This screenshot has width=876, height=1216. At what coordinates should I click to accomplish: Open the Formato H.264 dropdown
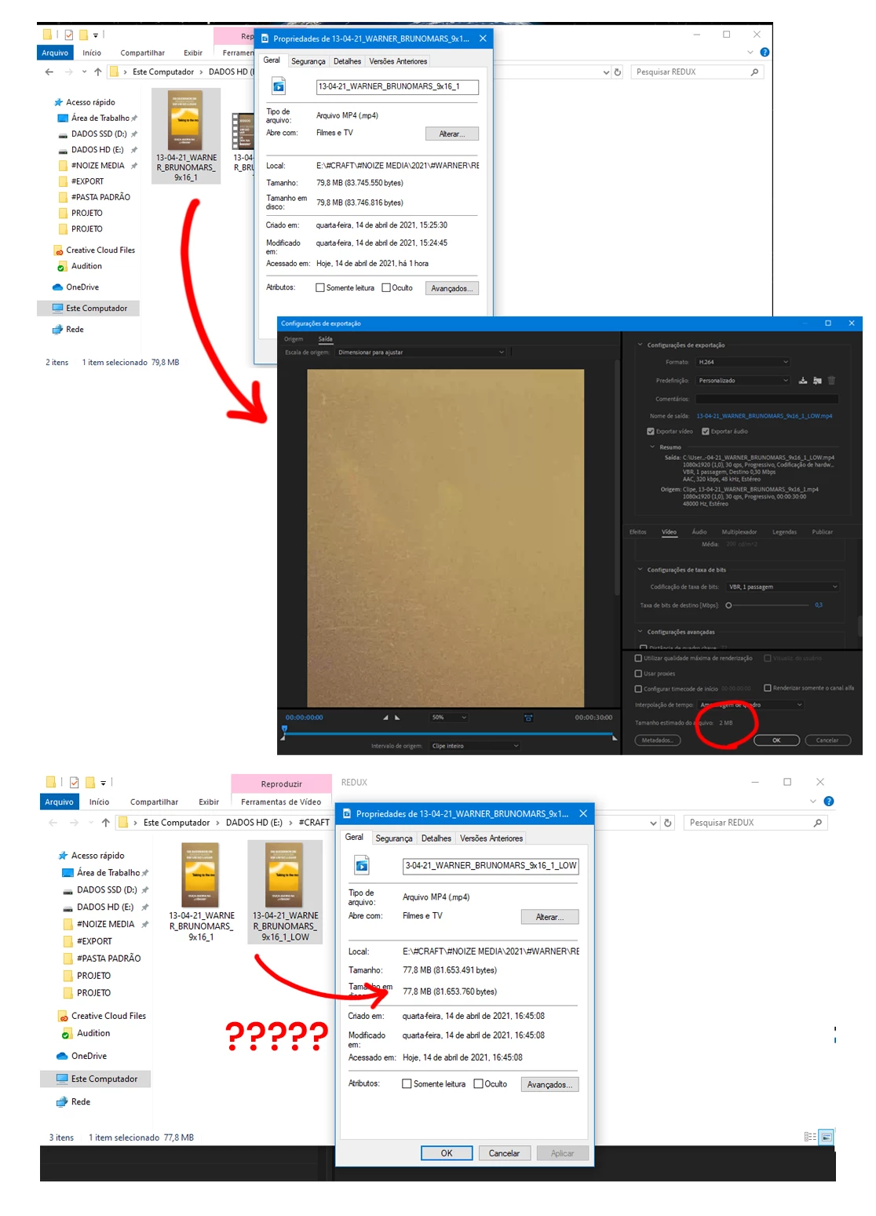tap(743, 362)
